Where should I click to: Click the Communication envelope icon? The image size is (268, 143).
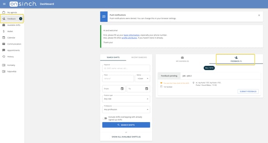point(4,44)
